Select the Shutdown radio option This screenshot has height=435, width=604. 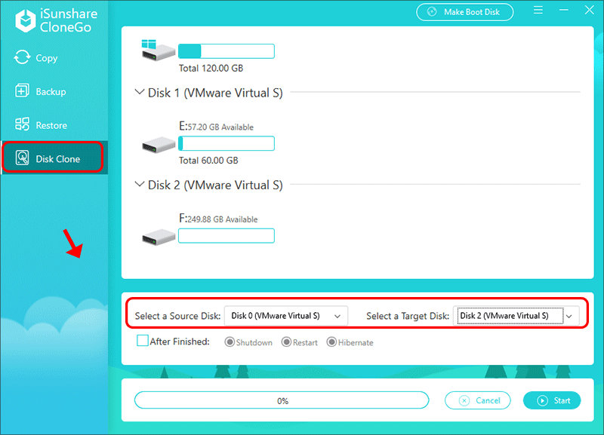tap(230, 342)
